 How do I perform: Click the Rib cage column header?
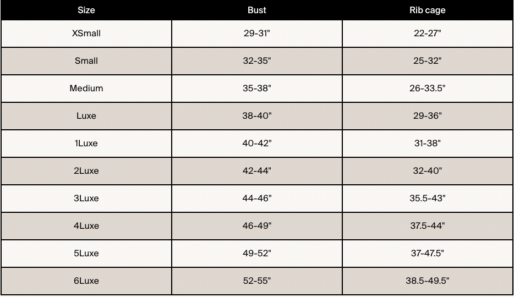[428, 10]
